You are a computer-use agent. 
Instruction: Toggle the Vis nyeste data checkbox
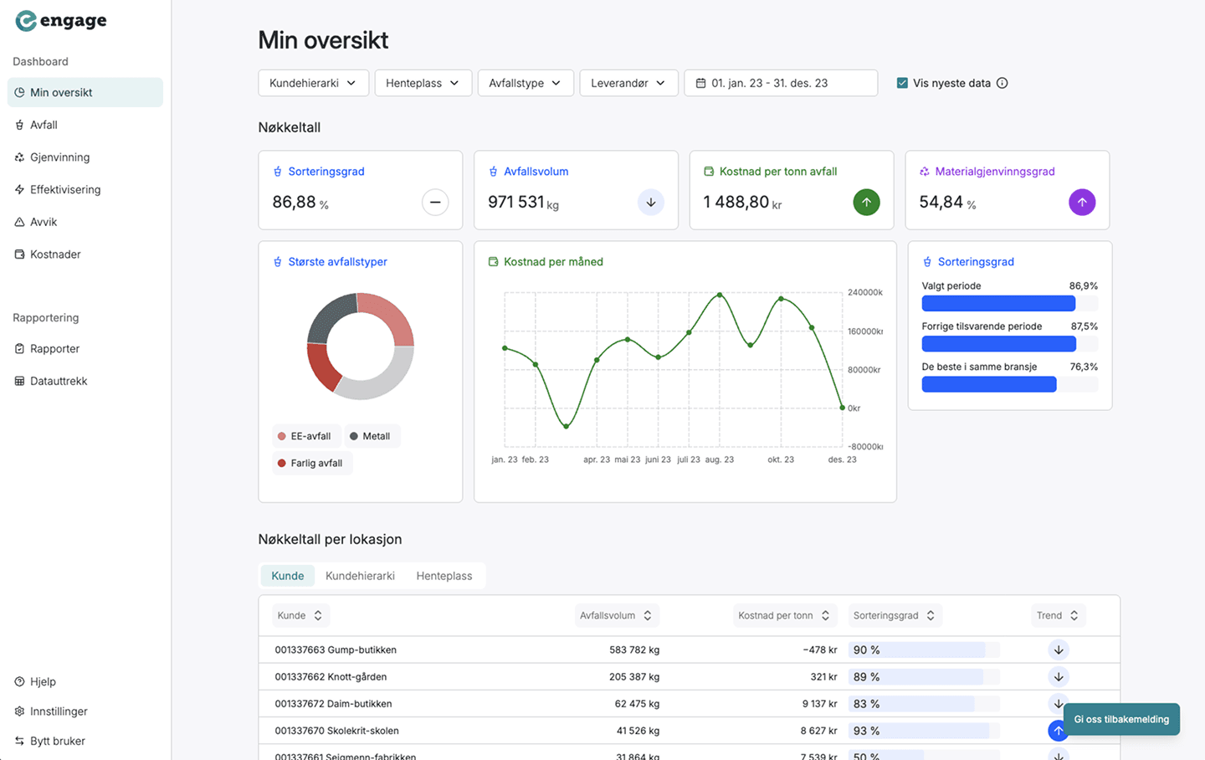click(x=902, y=83)
